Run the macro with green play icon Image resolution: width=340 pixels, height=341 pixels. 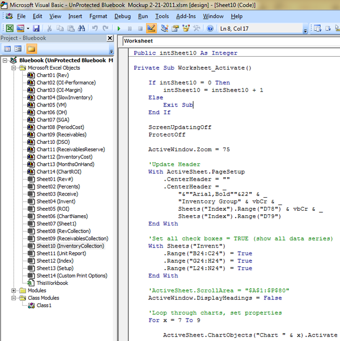point(119,28)
